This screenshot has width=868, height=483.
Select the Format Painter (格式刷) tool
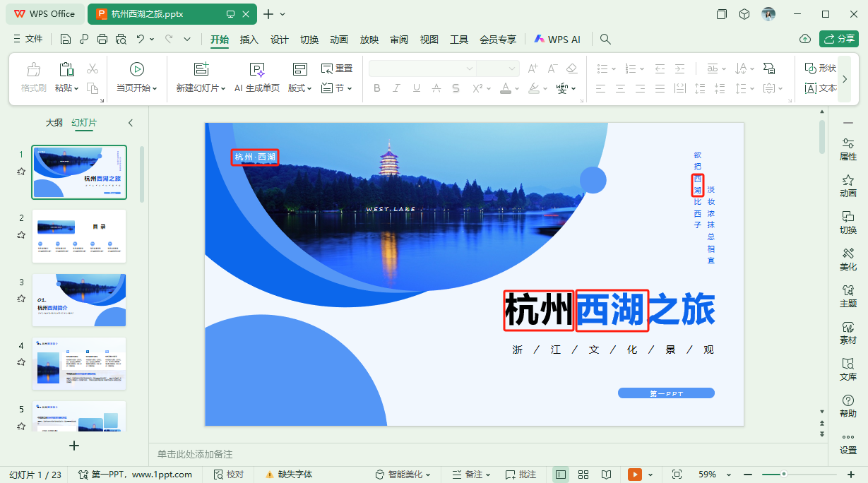click(x=32, y=74)
